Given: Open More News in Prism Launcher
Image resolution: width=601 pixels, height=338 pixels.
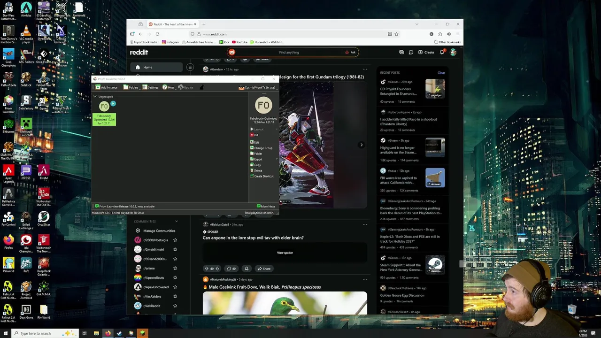Looking at the screenshot, I should click(x=266, y=207).
